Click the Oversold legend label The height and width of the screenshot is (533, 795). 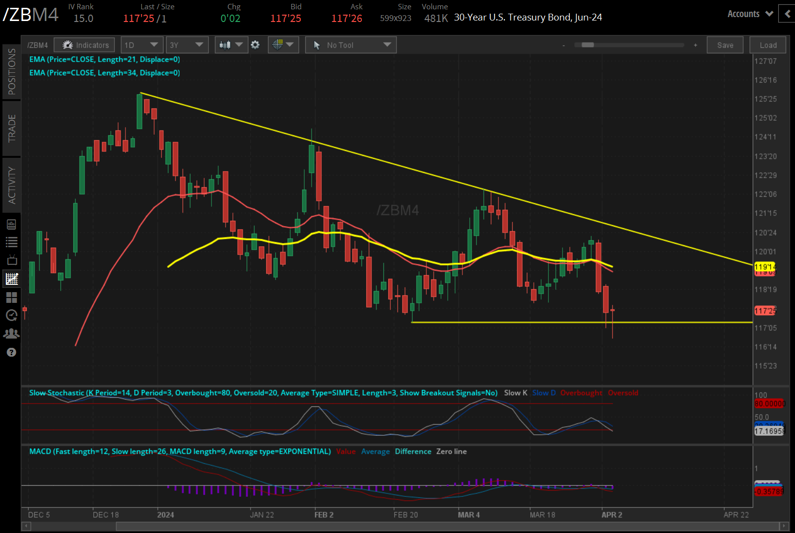(623, 393)
